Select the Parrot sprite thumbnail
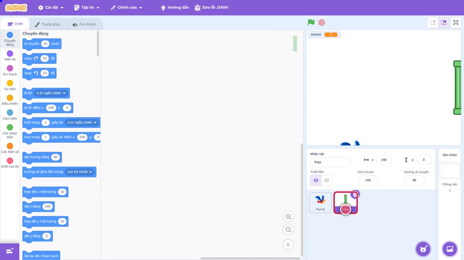 [320, 203]
